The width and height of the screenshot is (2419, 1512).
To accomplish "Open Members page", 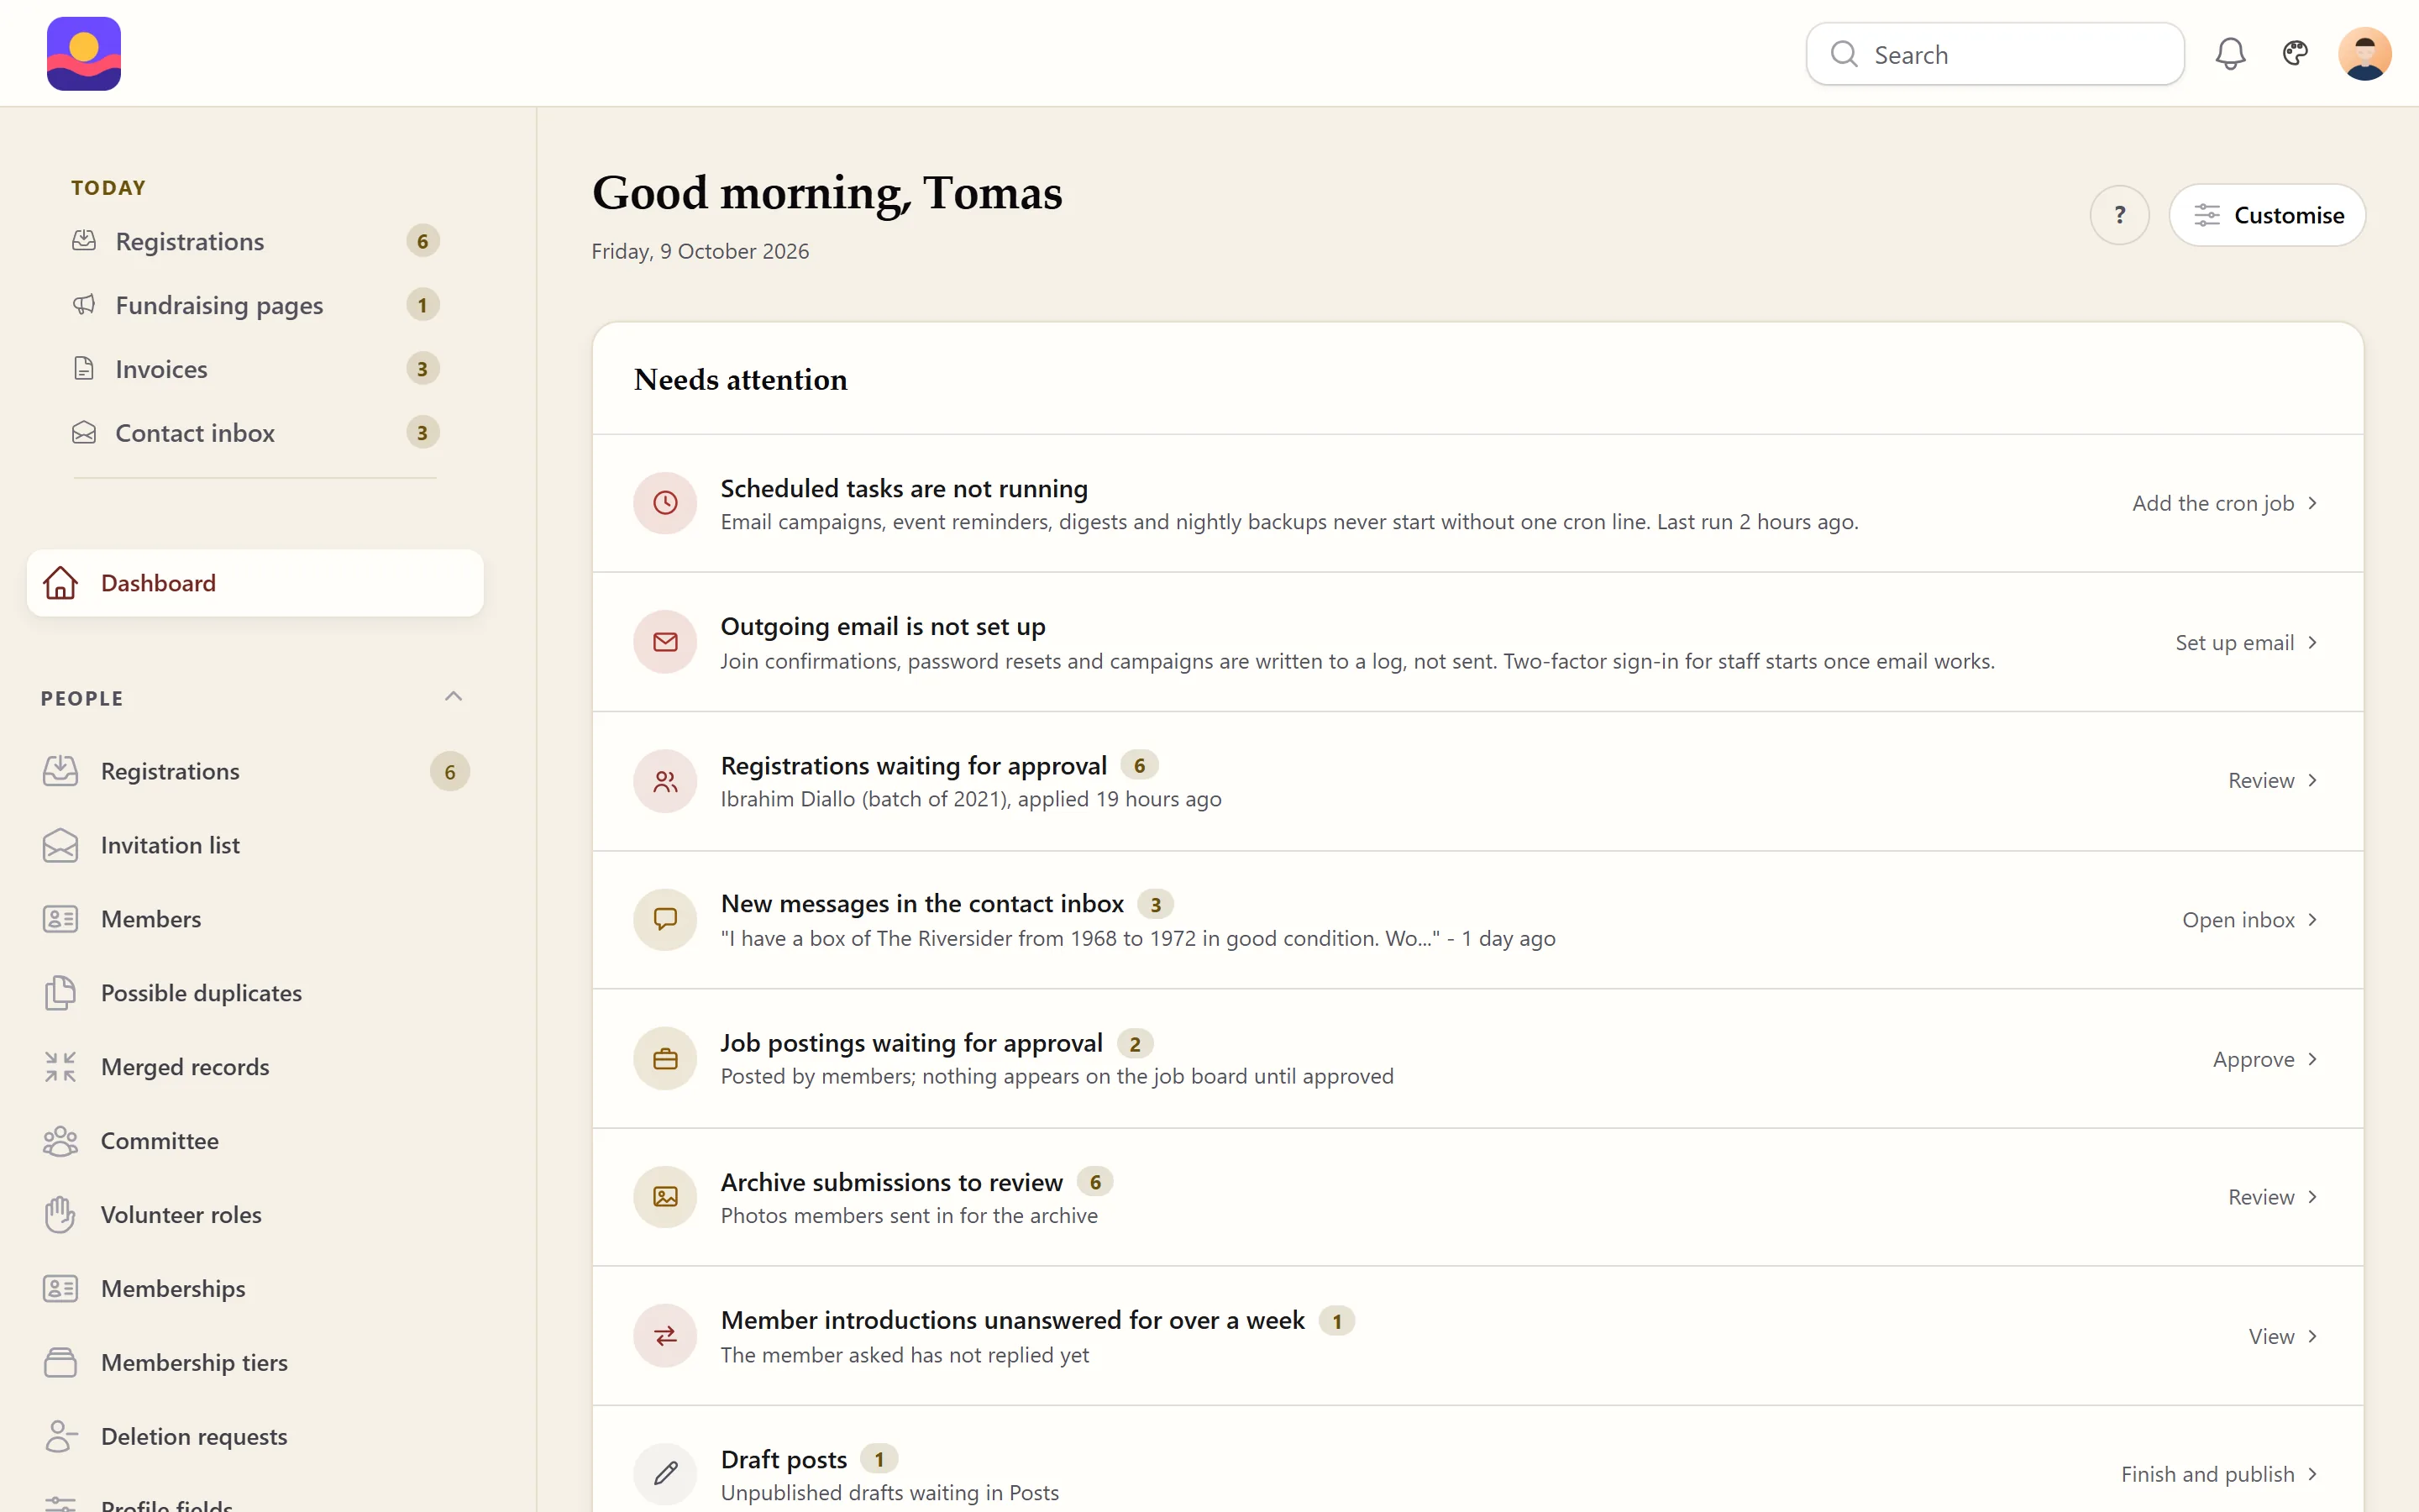I will pos(256,919).
